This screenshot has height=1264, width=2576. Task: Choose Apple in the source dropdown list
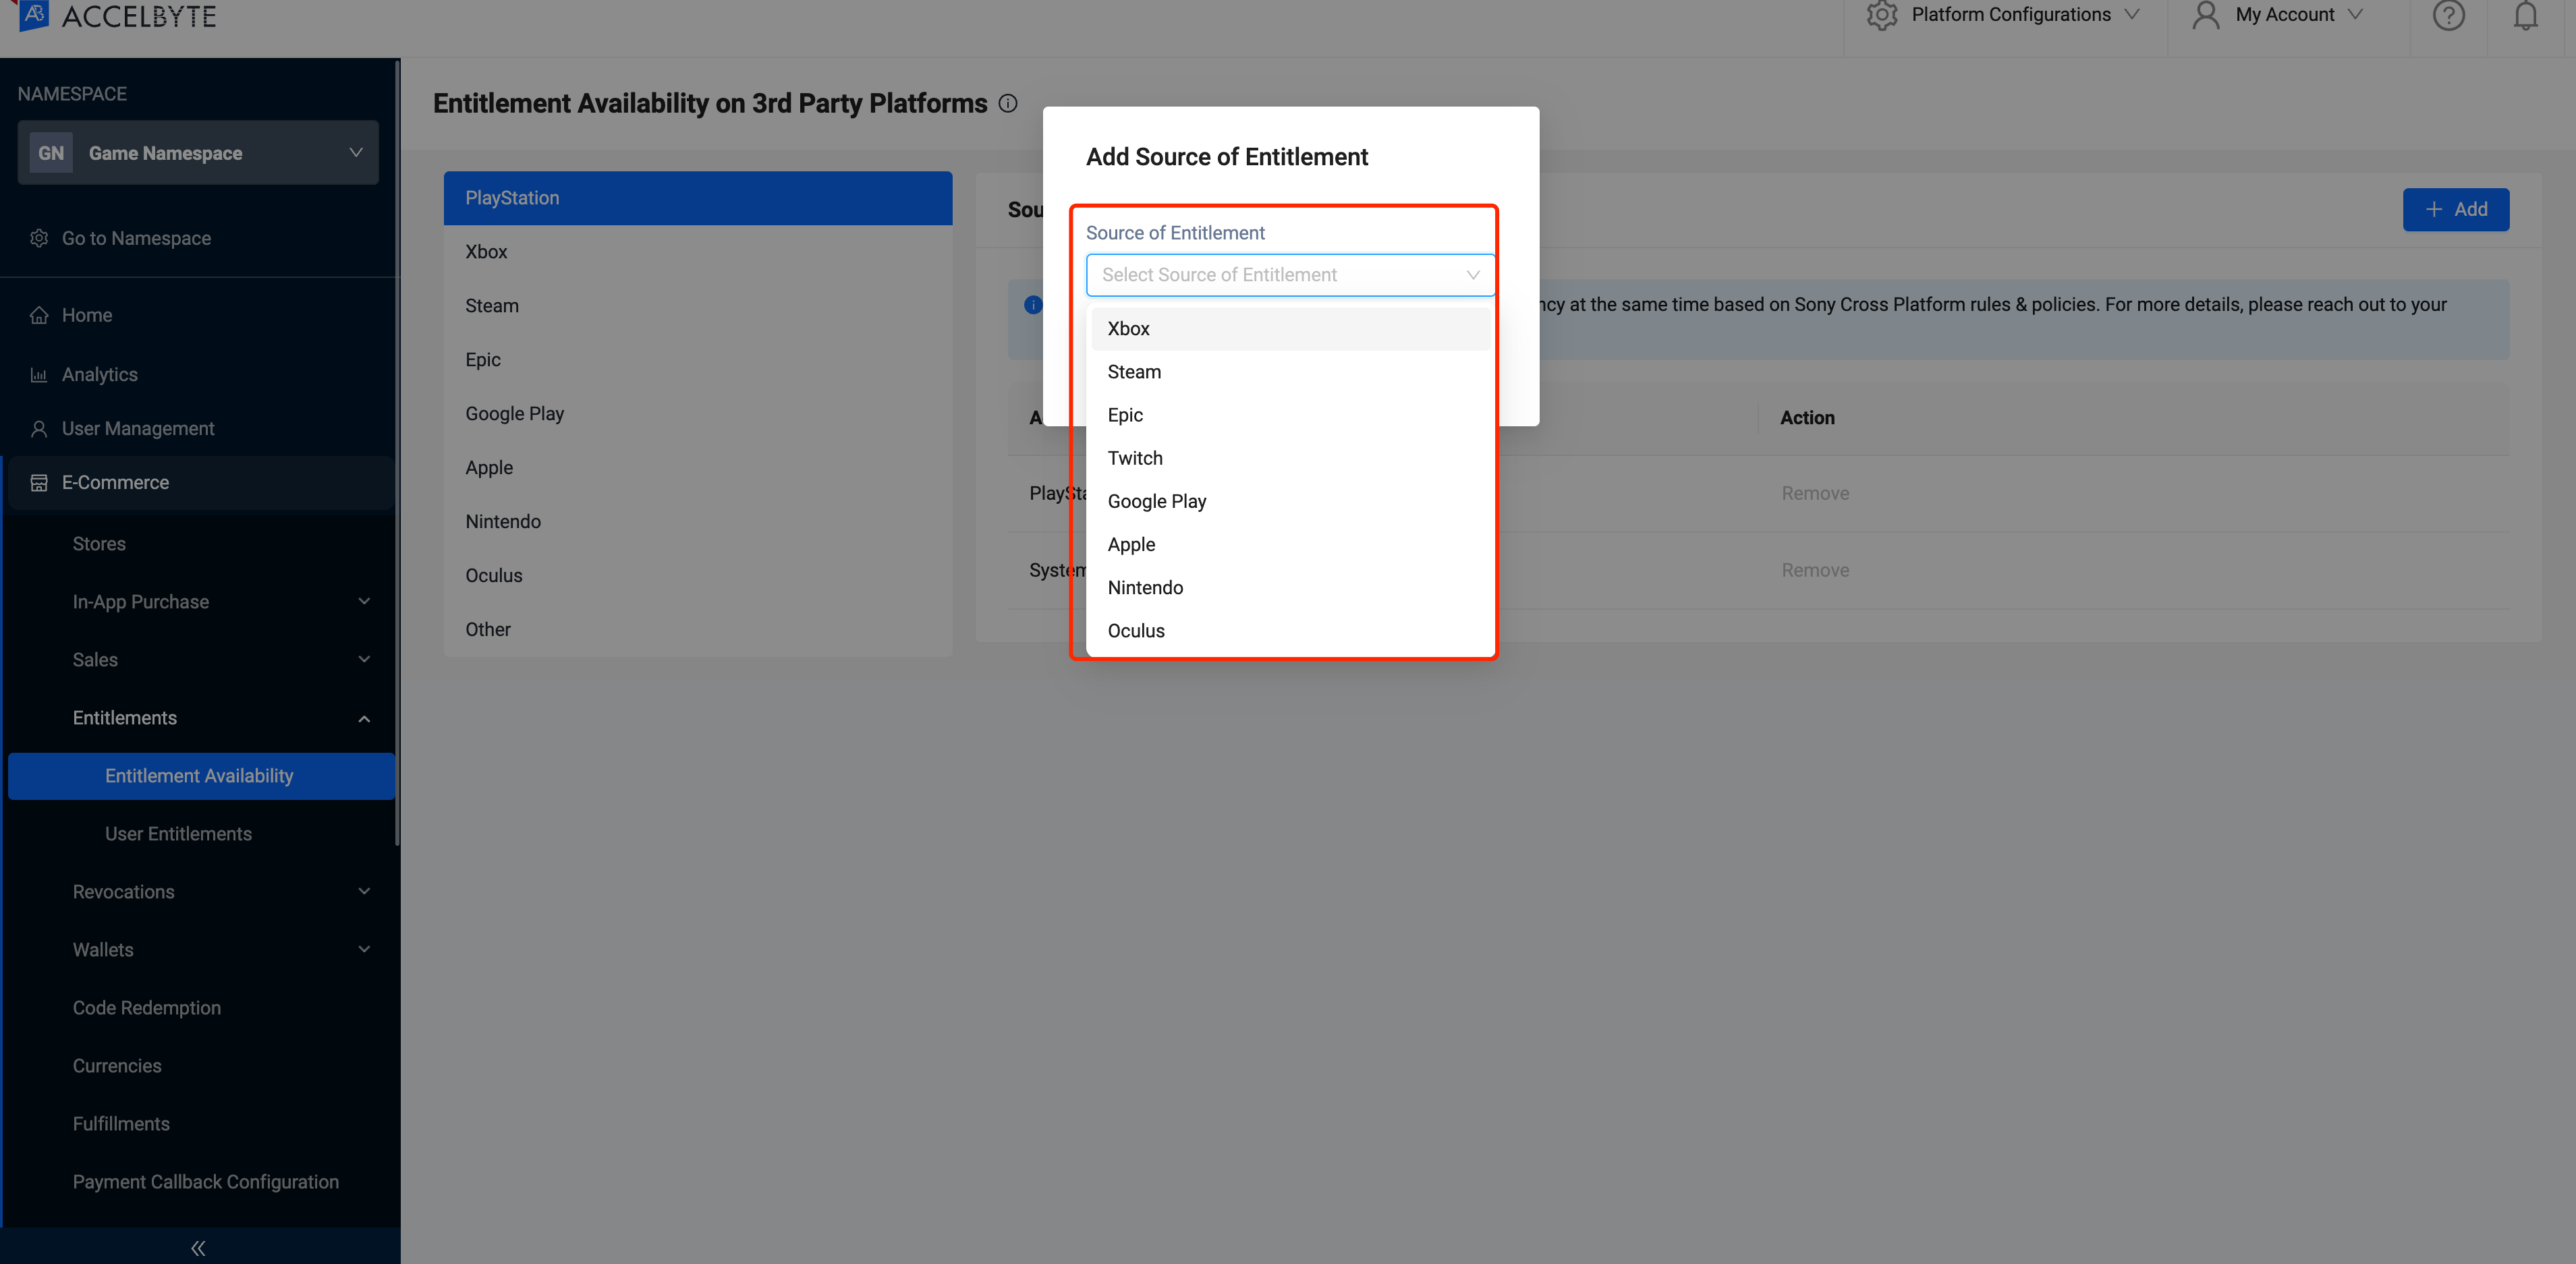pos(1290,544)
